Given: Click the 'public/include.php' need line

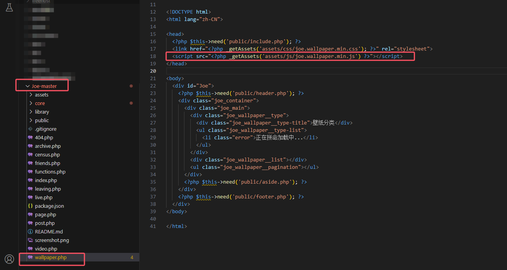Looking at the screenshot, I should (x=237, y=41).
